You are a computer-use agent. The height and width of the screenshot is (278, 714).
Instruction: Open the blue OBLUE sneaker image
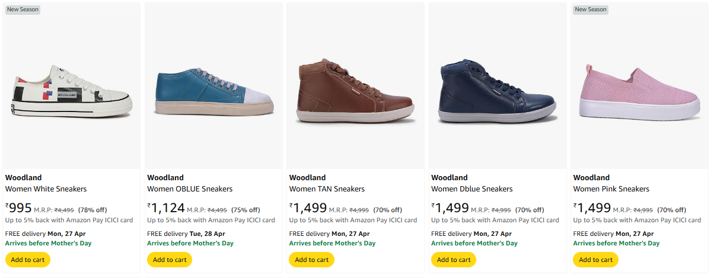point(213,93)
